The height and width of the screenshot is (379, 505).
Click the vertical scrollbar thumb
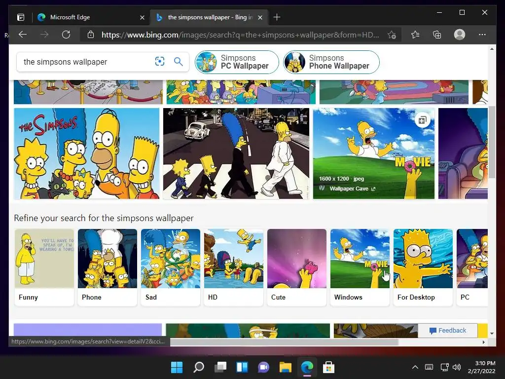[492, 142]
